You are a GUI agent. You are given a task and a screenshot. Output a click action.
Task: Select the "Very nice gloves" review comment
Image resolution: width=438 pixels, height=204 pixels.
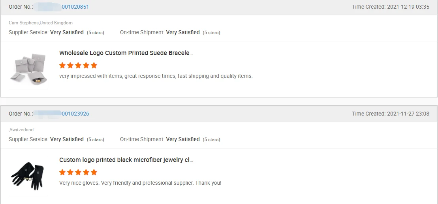click(140, 183)
